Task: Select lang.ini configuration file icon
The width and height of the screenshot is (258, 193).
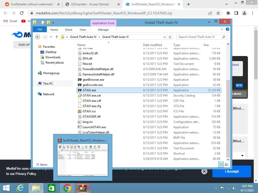Action: (80, 122)
